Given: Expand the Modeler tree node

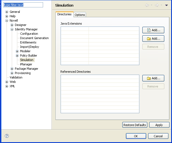Looking at the screenshot, I should coord(17,51).
